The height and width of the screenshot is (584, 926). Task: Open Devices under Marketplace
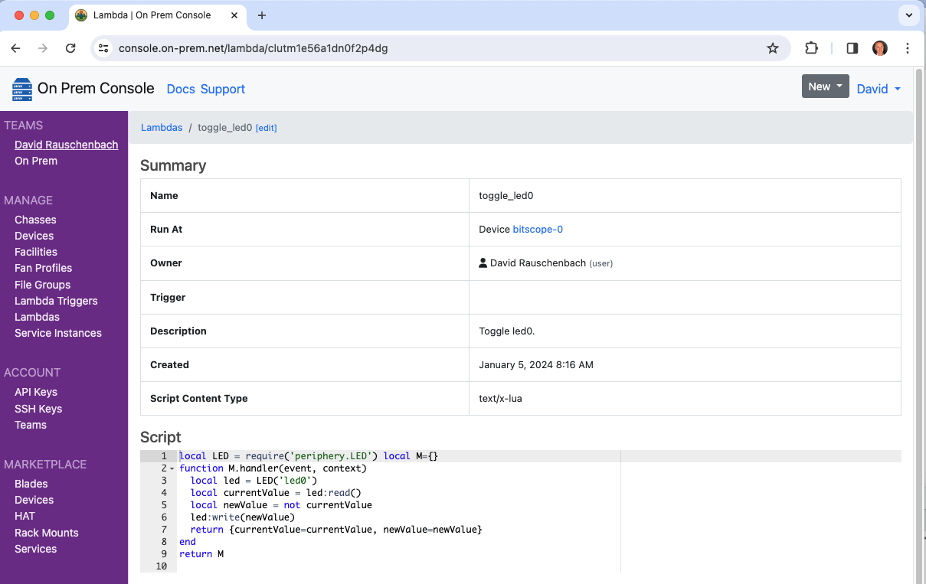coord(34,500)
